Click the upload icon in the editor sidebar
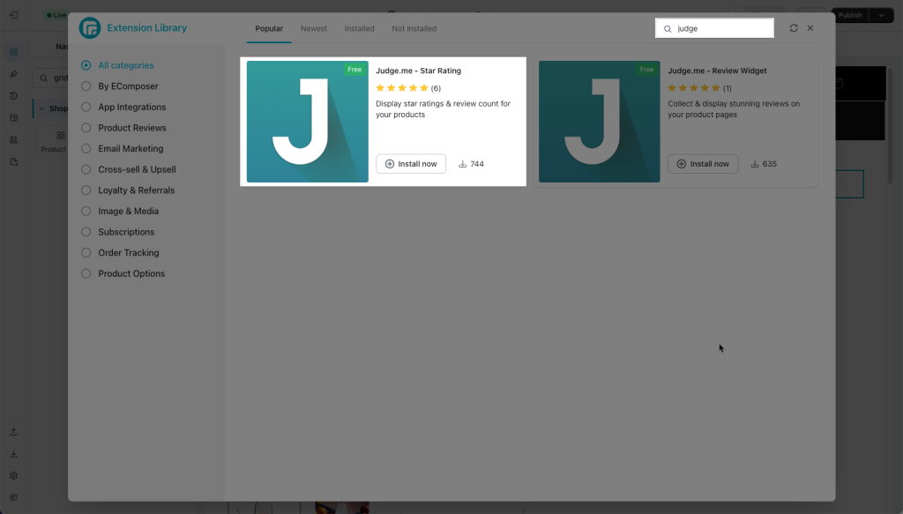 14,432
